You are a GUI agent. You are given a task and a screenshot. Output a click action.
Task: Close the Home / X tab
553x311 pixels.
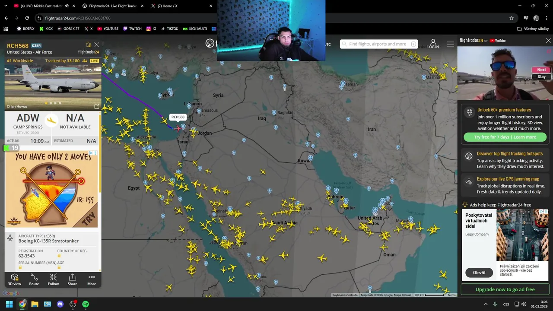pos(211,6)
